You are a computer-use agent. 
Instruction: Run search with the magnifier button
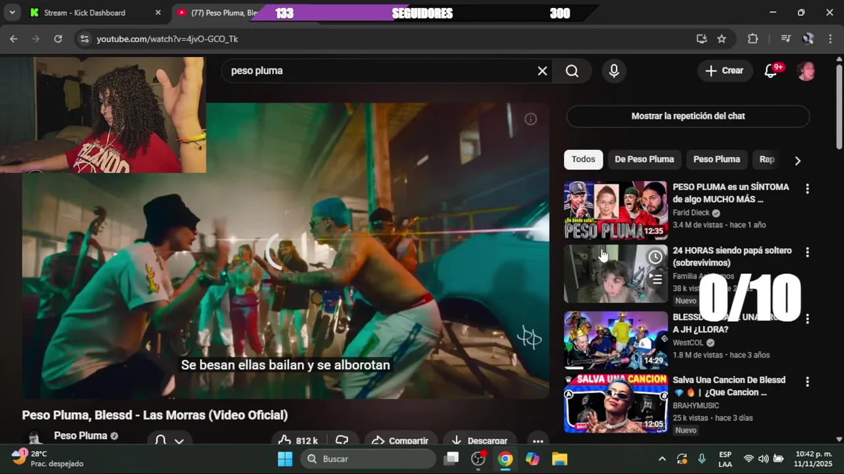pos(572,70)
